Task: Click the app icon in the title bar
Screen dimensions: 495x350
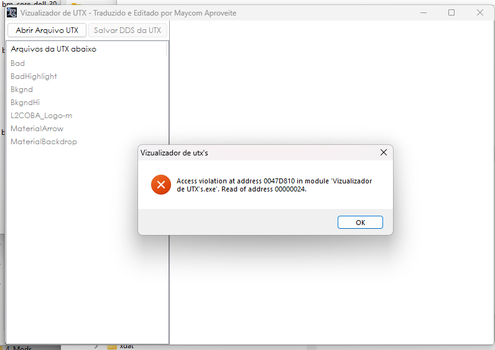Action: (x=12, y=12)
